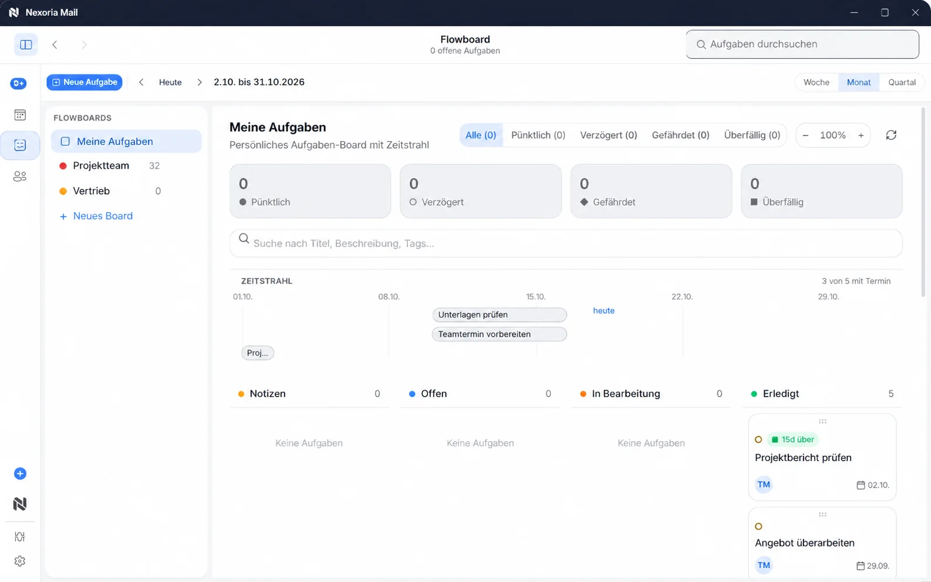Click the 29.09. due date
Viewport: 931px width, 582px height.
pos(873,566)
